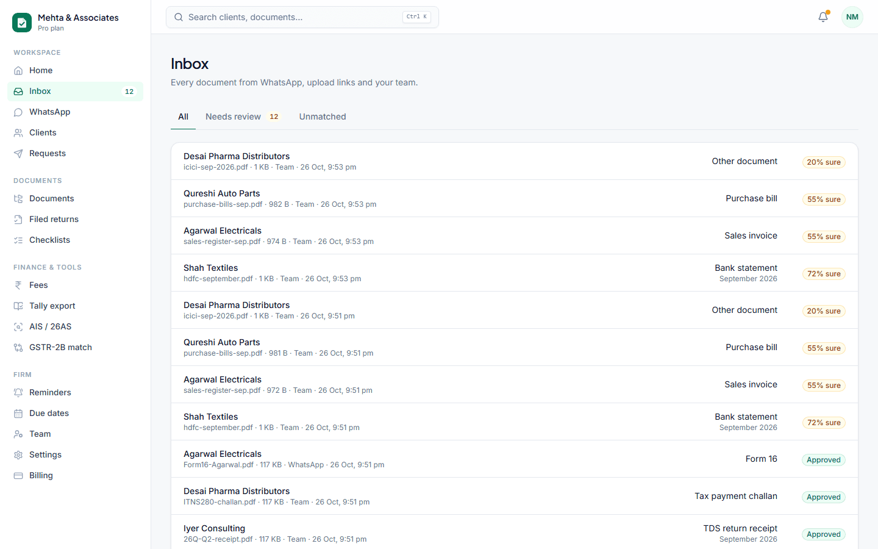This screenshot has height=549, width=878.
Task: Click the Documents folder-tree icon
Action: (x=18, y=198)
